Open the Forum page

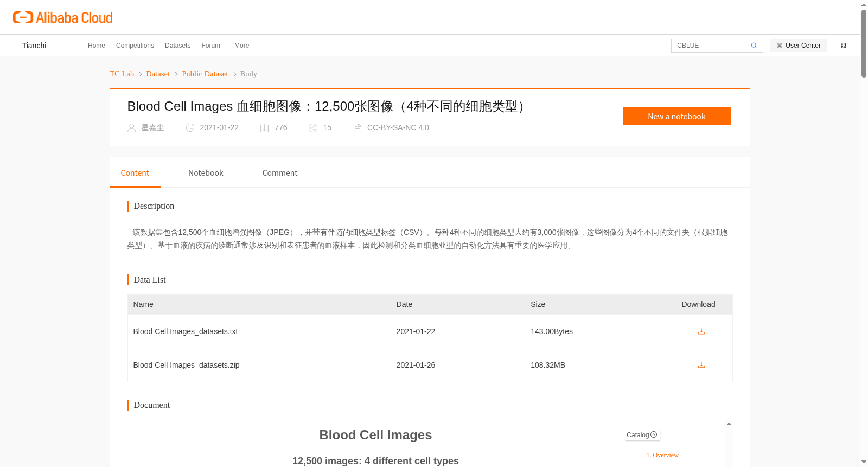(211, 46)
